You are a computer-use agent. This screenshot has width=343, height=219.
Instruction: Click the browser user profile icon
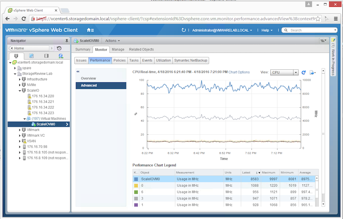[309, 4]
